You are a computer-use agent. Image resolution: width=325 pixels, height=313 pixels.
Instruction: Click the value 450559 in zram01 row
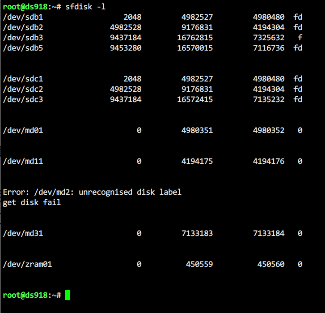pos(199,265)
